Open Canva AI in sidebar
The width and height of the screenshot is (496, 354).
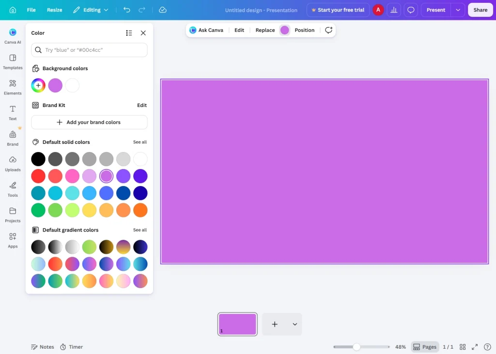(x=13, y=36)
